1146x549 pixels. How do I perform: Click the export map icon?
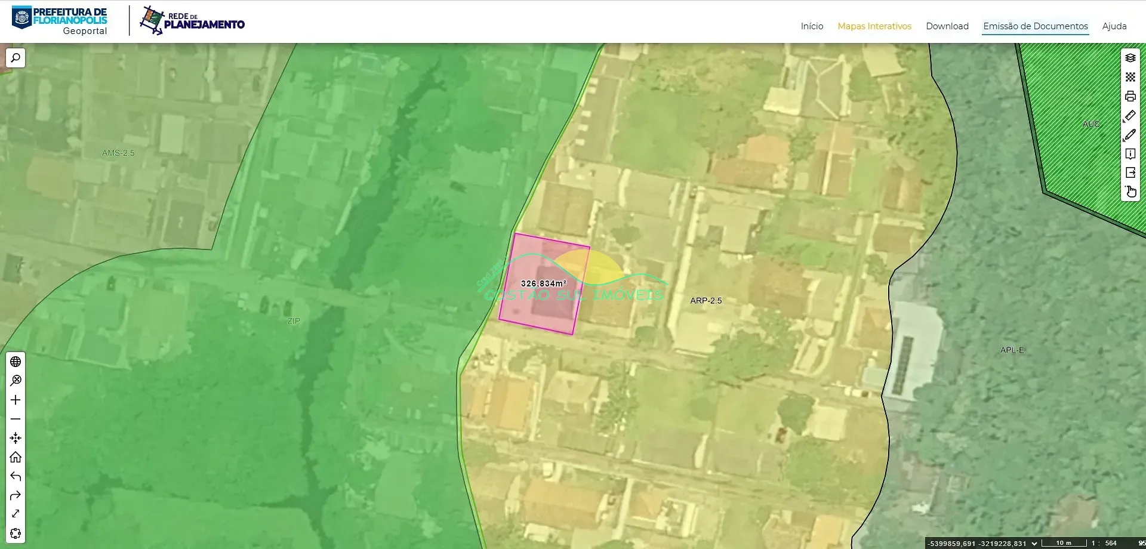click(1130, 172)
